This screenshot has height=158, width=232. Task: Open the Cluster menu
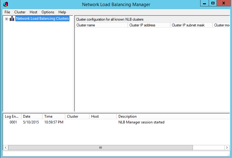click(x=20, y=12)
